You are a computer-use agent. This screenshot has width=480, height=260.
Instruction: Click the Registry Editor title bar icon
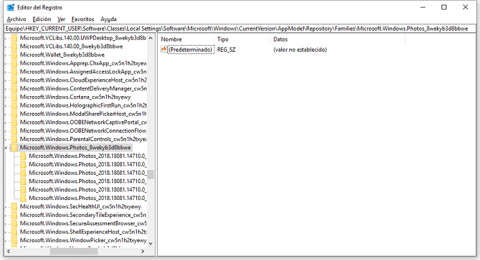coord(11,7)
